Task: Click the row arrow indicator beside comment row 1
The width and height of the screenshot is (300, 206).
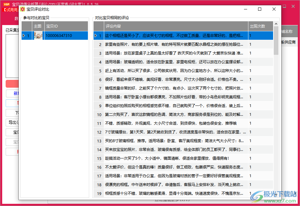Action: click(96, 36)
